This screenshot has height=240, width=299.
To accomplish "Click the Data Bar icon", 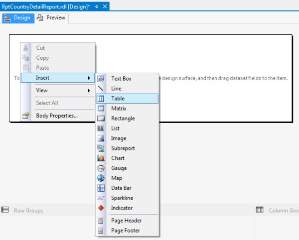I will click(101, 188).
